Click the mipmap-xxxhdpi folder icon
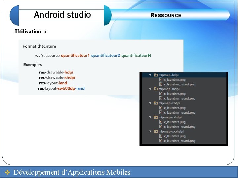The height and width of the screenshot is (178, 238). click(156, 131)
